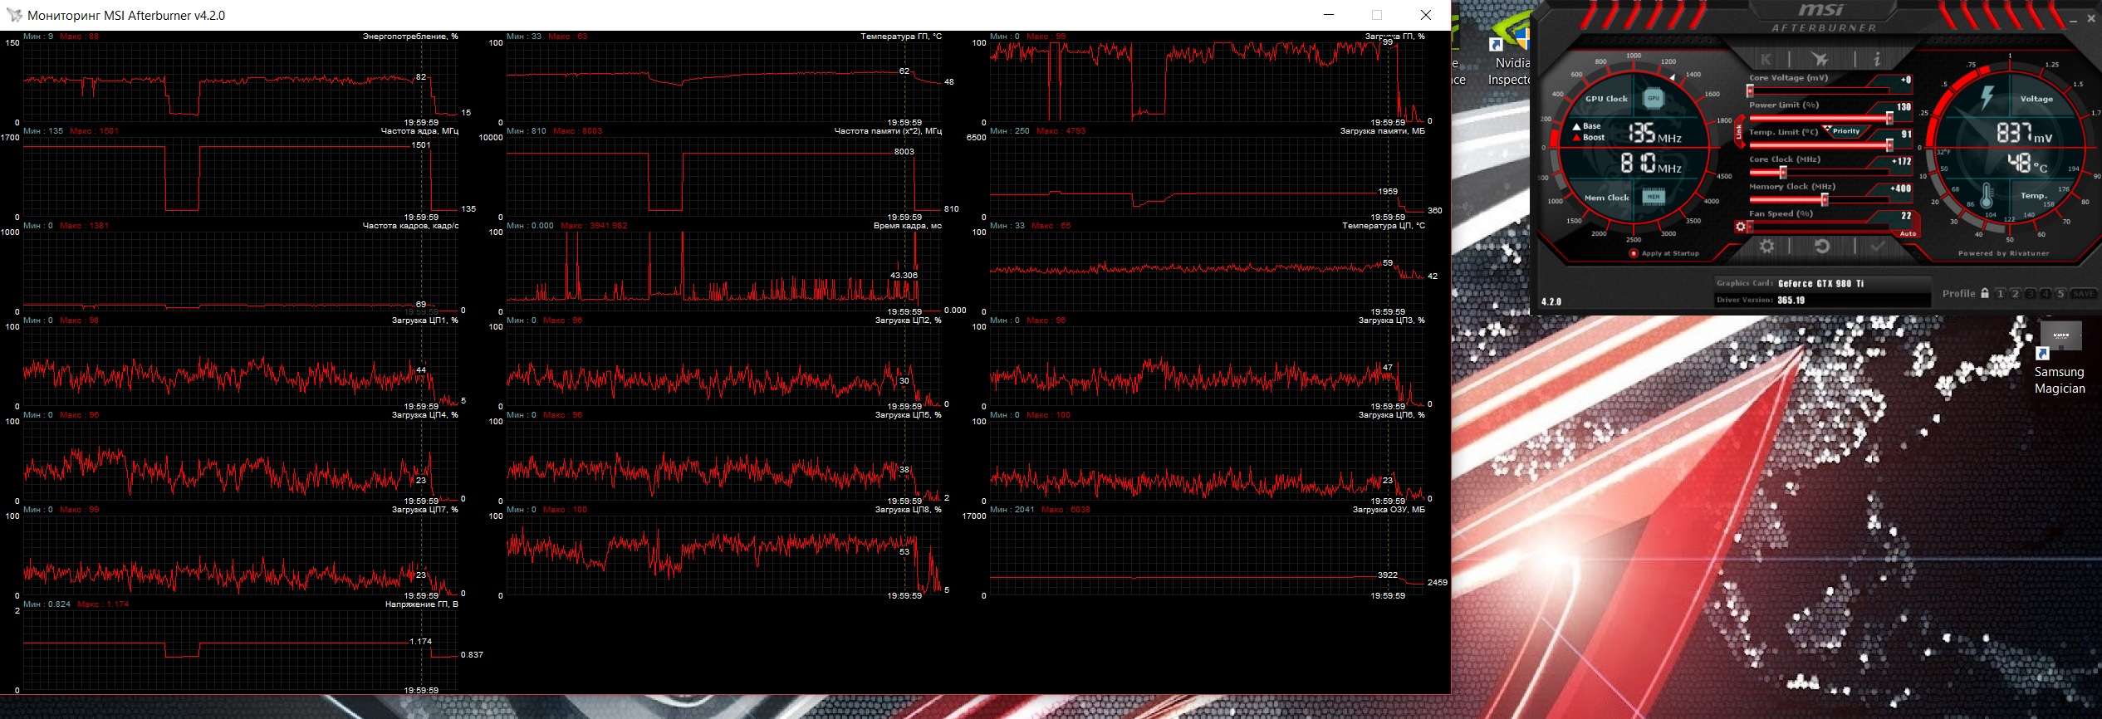Viewport: 2102px width, 719px height.
Task: Open the Afterburner information (i) button
Action: [1877, 59]
